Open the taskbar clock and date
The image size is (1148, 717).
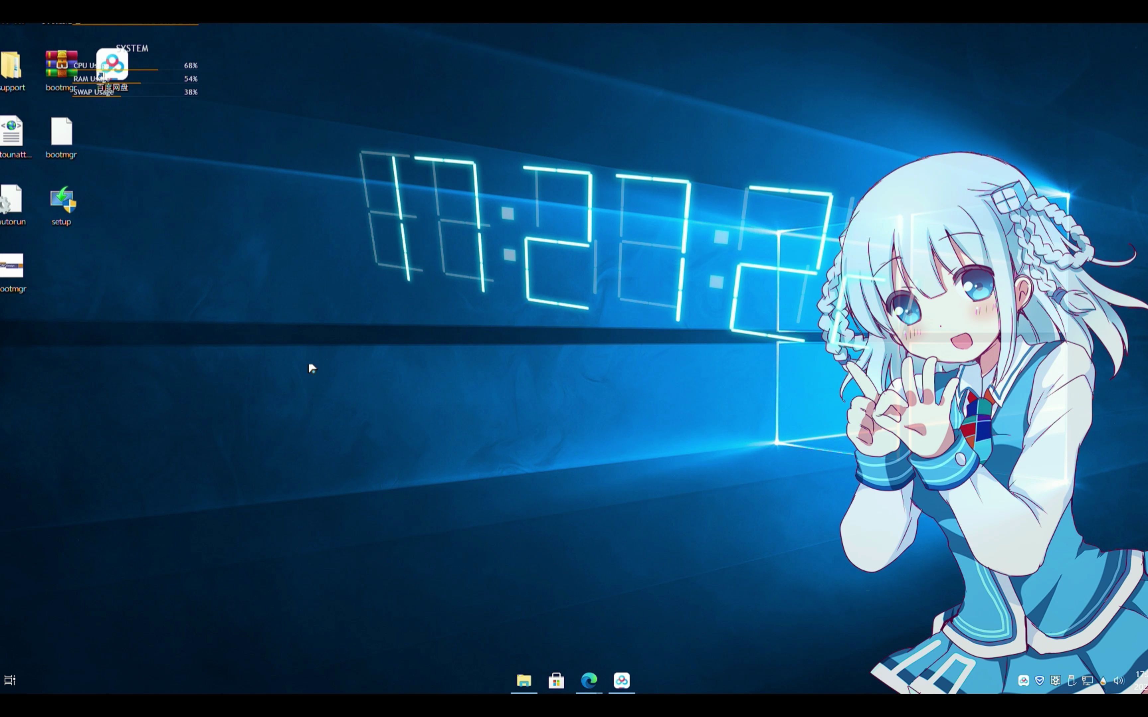coord(1141,680)
